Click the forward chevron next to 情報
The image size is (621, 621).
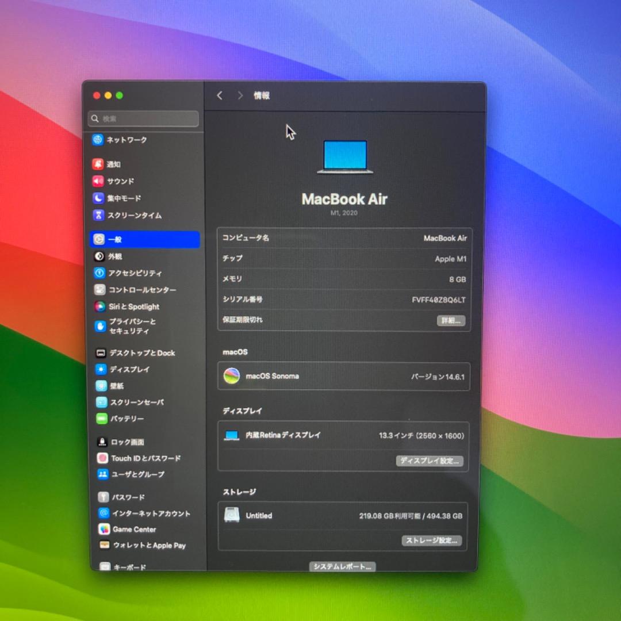[x=240, y=95]
